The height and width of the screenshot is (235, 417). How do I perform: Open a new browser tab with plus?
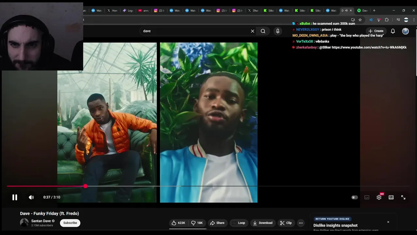tap(374, 10)
